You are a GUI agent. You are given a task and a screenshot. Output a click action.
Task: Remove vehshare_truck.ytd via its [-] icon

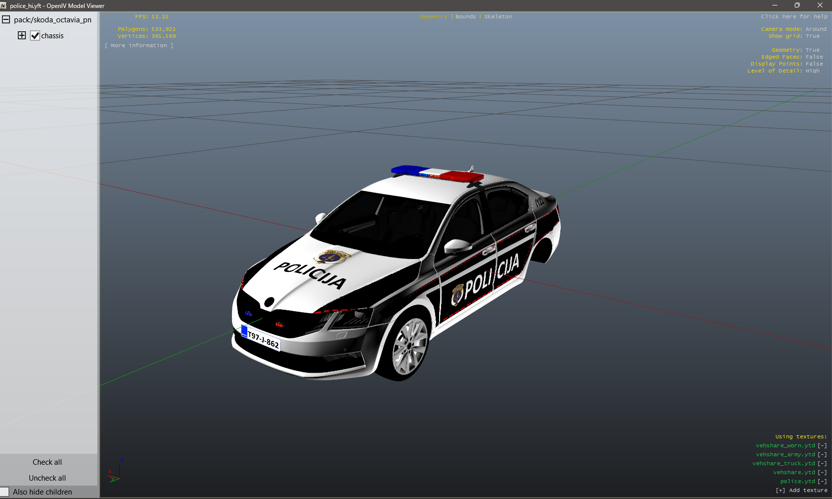click(822, 463)
